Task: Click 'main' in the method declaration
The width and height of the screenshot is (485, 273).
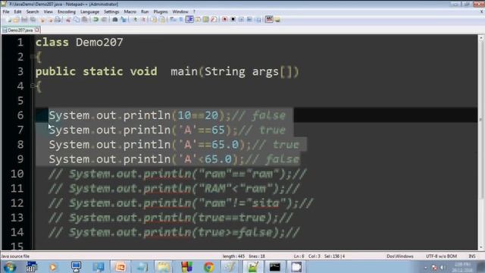Action: pos(184,71)
